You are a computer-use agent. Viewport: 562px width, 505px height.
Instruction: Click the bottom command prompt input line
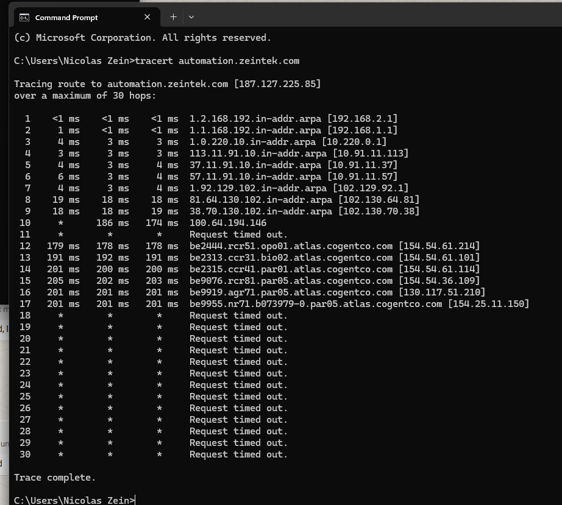[x=74, y=500]
